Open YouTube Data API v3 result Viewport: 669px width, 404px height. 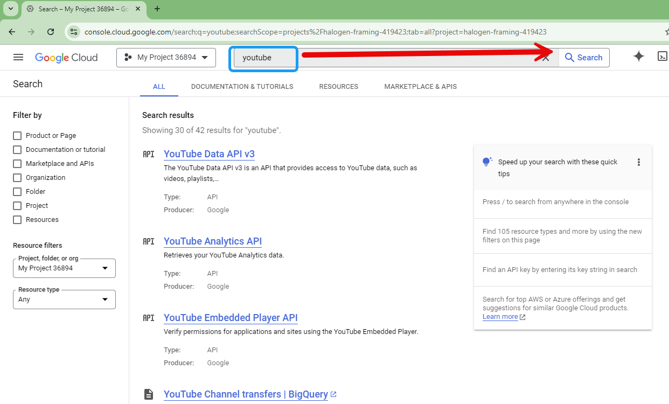[209, 154]
